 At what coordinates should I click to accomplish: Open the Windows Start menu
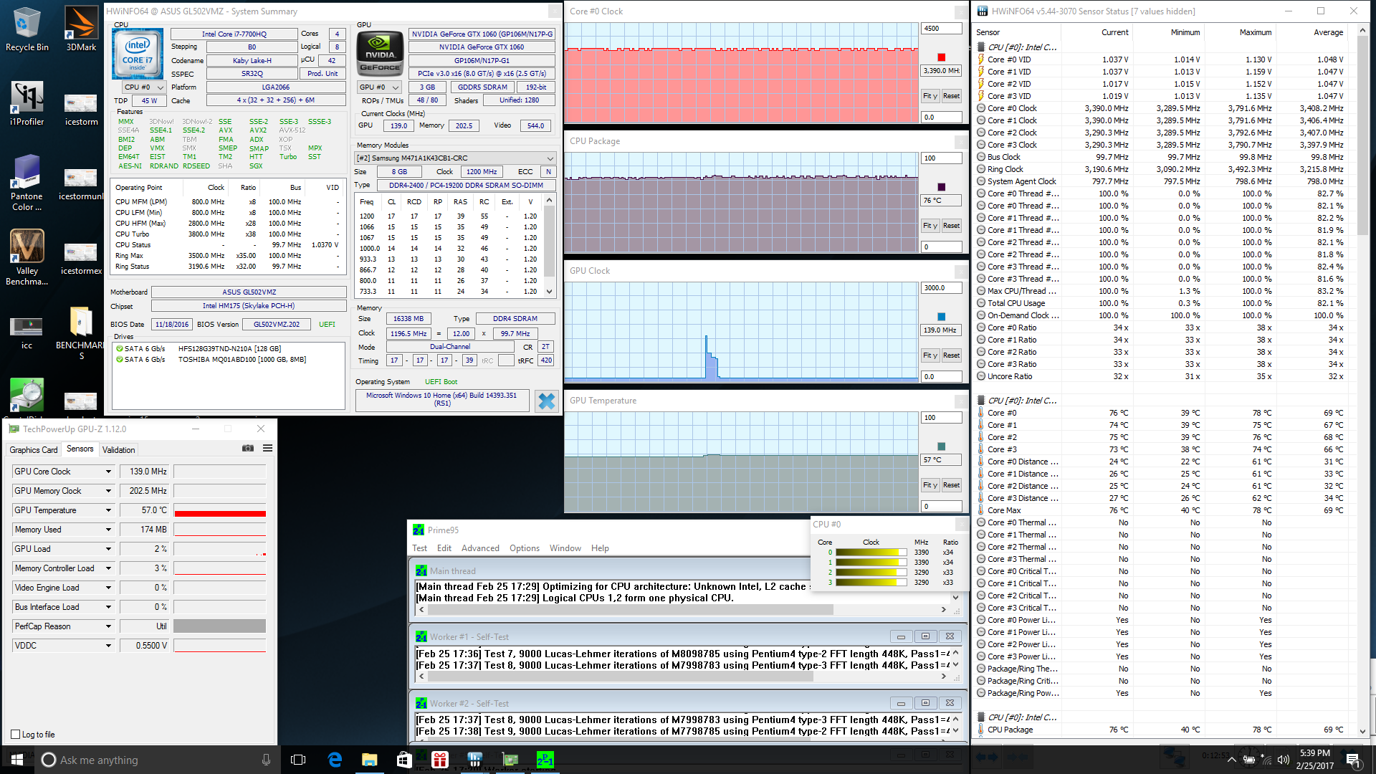17,760
